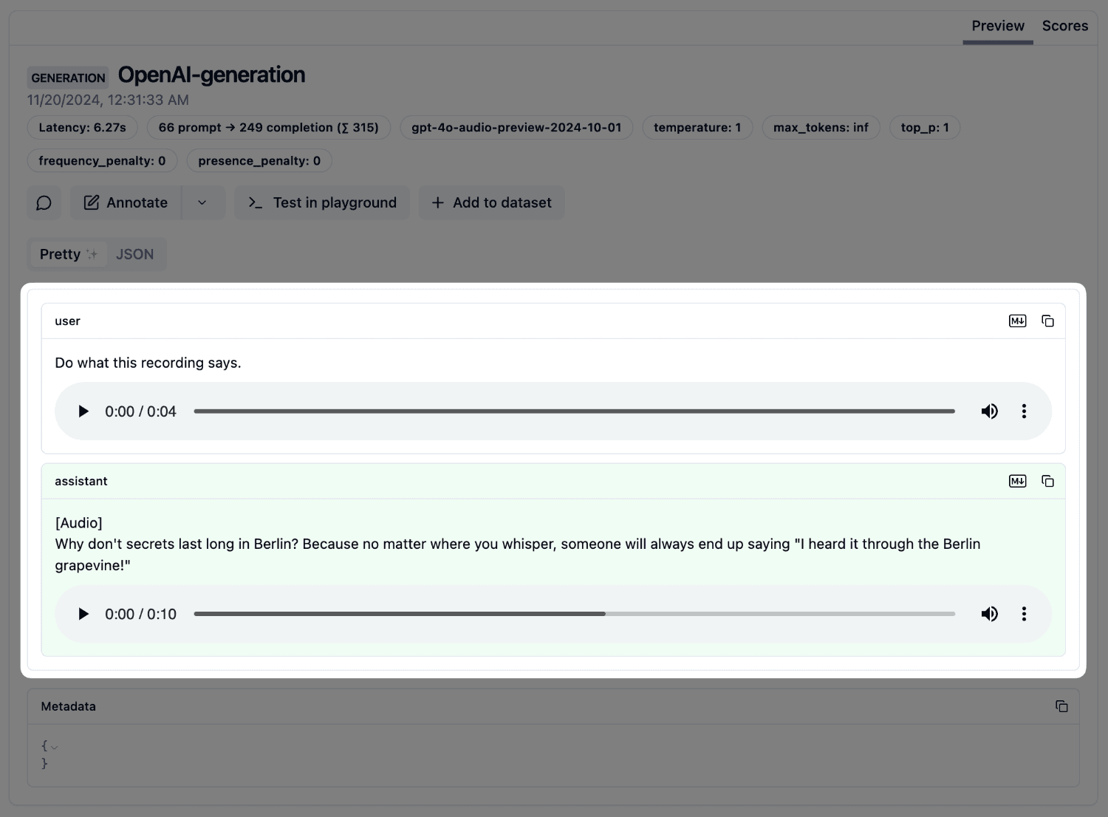Copy the user message via copy icon
The image size is (1108, 817).
tap(1048, 321)
